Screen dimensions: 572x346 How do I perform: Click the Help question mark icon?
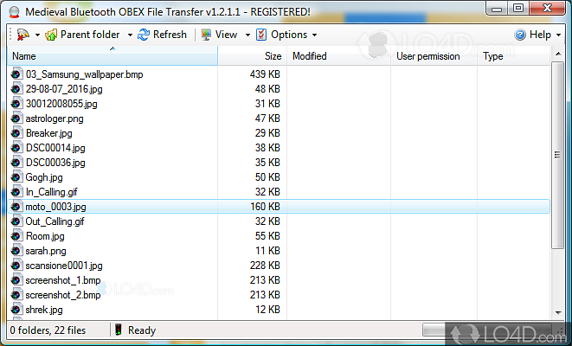(520, 35)
